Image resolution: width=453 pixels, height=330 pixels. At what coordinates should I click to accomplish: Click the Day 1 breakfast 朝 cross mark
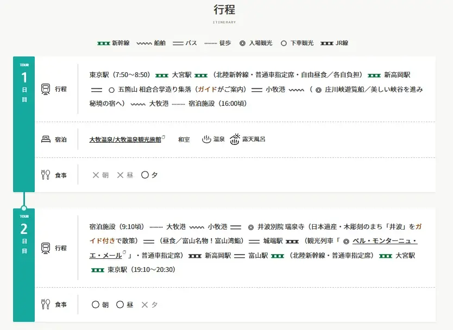(x=96, y=175)
